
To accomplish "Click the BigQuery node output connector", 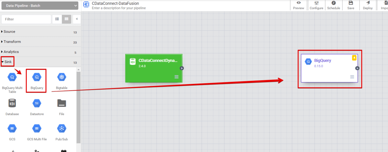I will pos(357,68).
